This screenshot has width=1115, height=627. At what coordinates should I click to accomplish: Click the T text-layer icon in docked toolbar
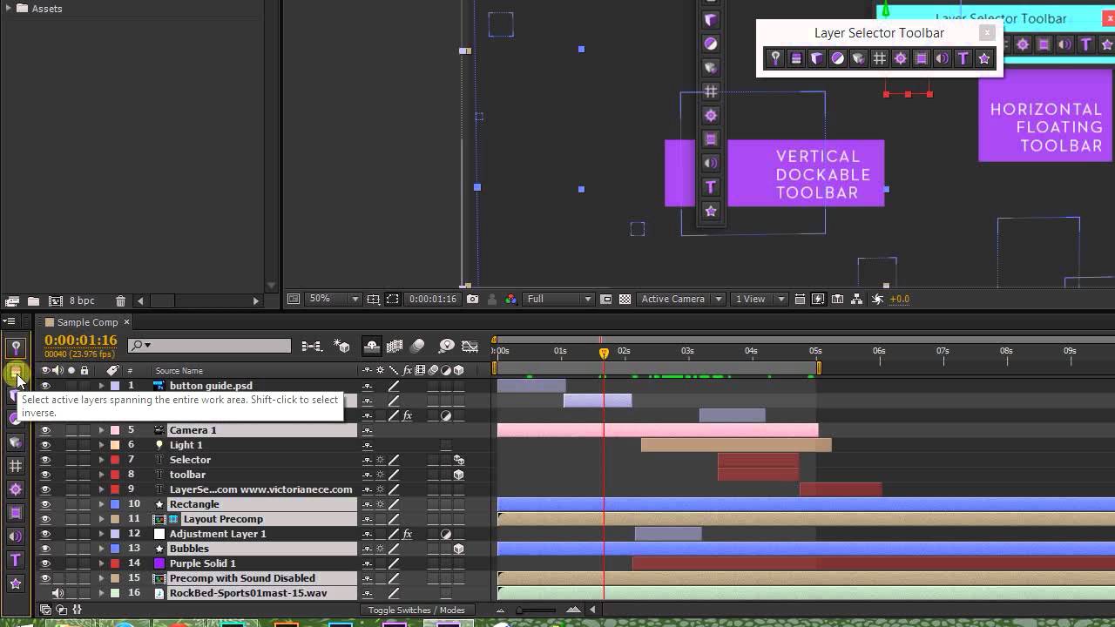pos(16,560)
